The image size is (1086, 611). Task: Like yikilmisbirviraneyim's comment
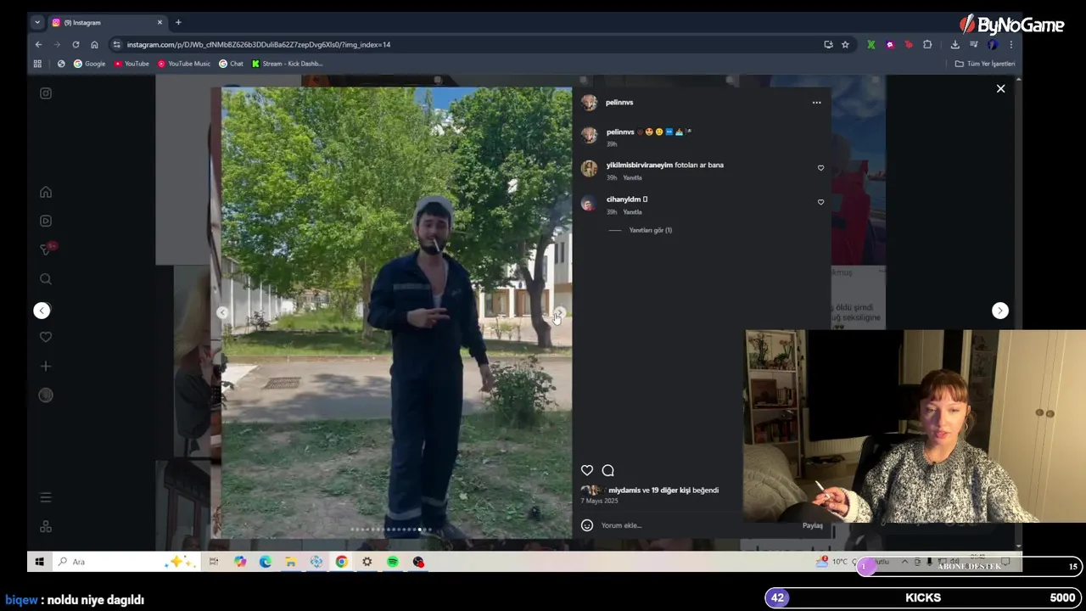(820, 168)
